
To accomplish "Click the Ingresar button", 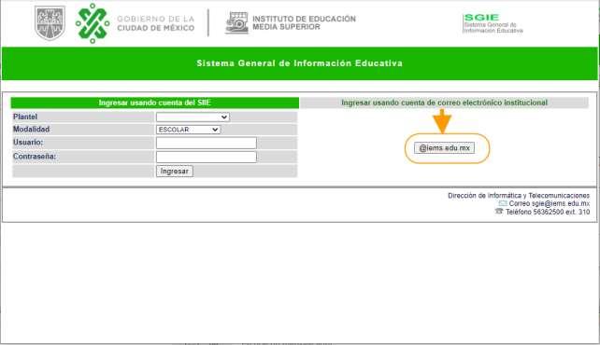I will click(175, 172).
